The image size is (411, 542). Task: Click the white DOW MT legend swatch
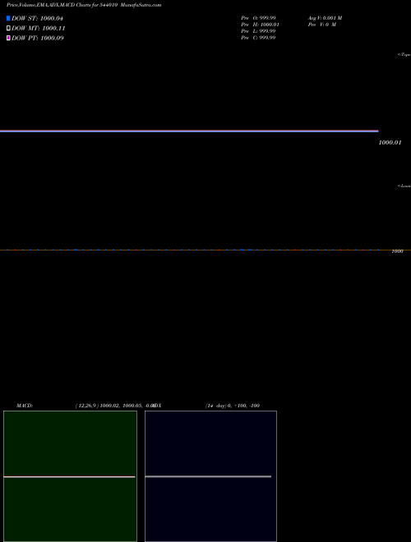pyautogui.click(x=8, y=28)
